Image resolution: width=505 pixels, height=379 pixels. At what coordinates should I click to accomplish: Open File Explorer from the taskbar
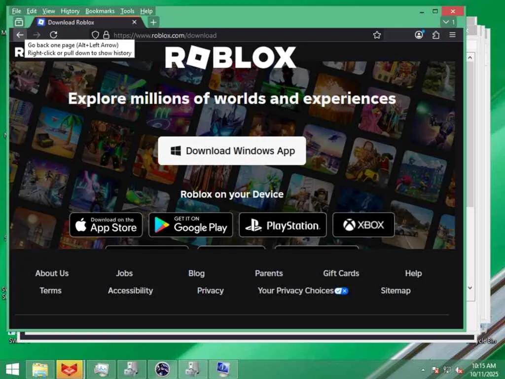pos(40,369)
